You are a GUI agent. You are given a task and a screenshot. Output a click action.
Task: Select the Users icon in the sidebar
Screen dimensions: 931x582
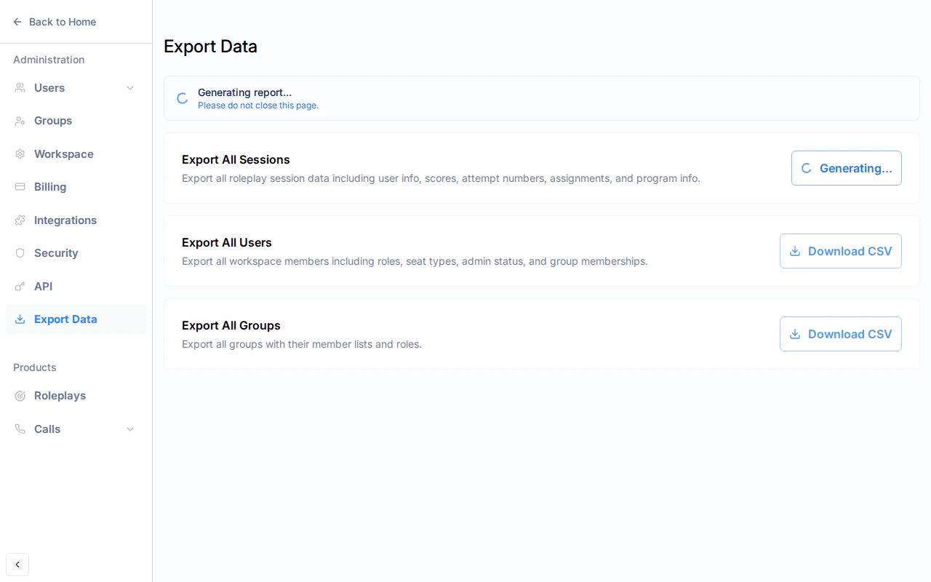20,87
